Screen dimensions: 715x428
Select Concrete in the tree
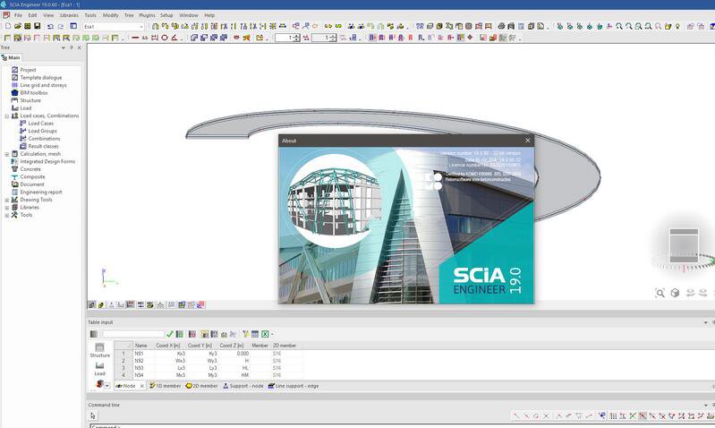[x=30, y=169]
